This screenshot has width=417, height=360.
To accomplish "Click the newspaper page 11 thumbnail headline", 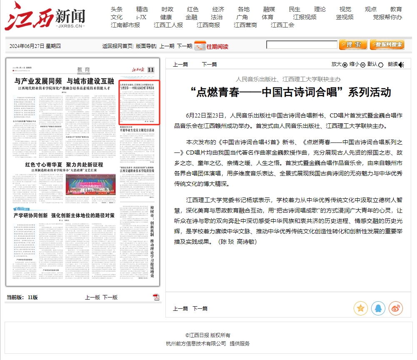I will [64, 81].
